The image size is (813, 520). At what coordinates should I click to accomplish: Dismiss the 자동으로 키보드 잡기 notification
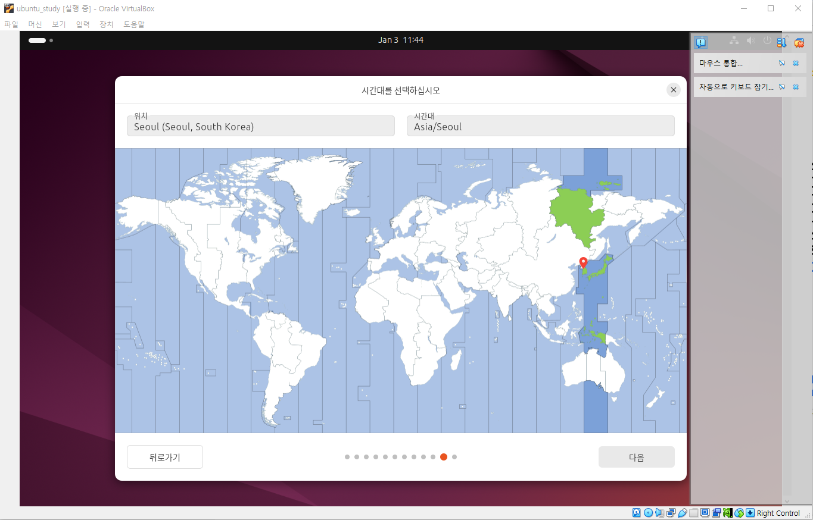click(796, 87)
